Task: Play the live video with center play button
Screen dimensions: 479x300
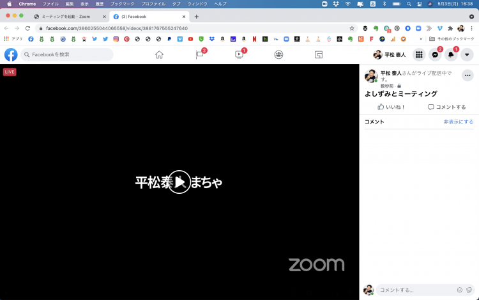Action: coord(179,182)
